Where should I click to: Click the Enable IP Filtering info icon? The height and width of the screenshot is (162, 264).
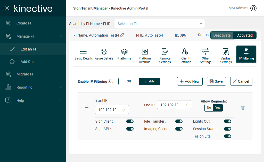click(110, 81)
